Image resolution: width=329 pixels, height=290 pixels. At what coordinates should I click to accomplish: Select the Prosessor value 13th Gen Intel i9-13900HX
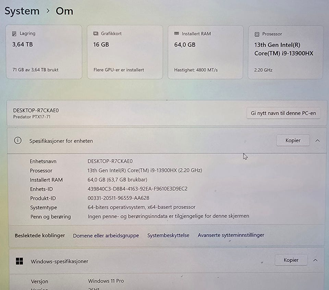(x=145, y=170)
